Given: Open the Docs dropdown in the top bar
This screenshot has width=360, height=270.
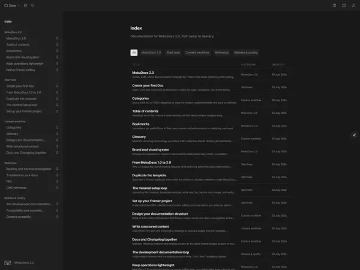Looking at the screenshot, I should 12,5.
